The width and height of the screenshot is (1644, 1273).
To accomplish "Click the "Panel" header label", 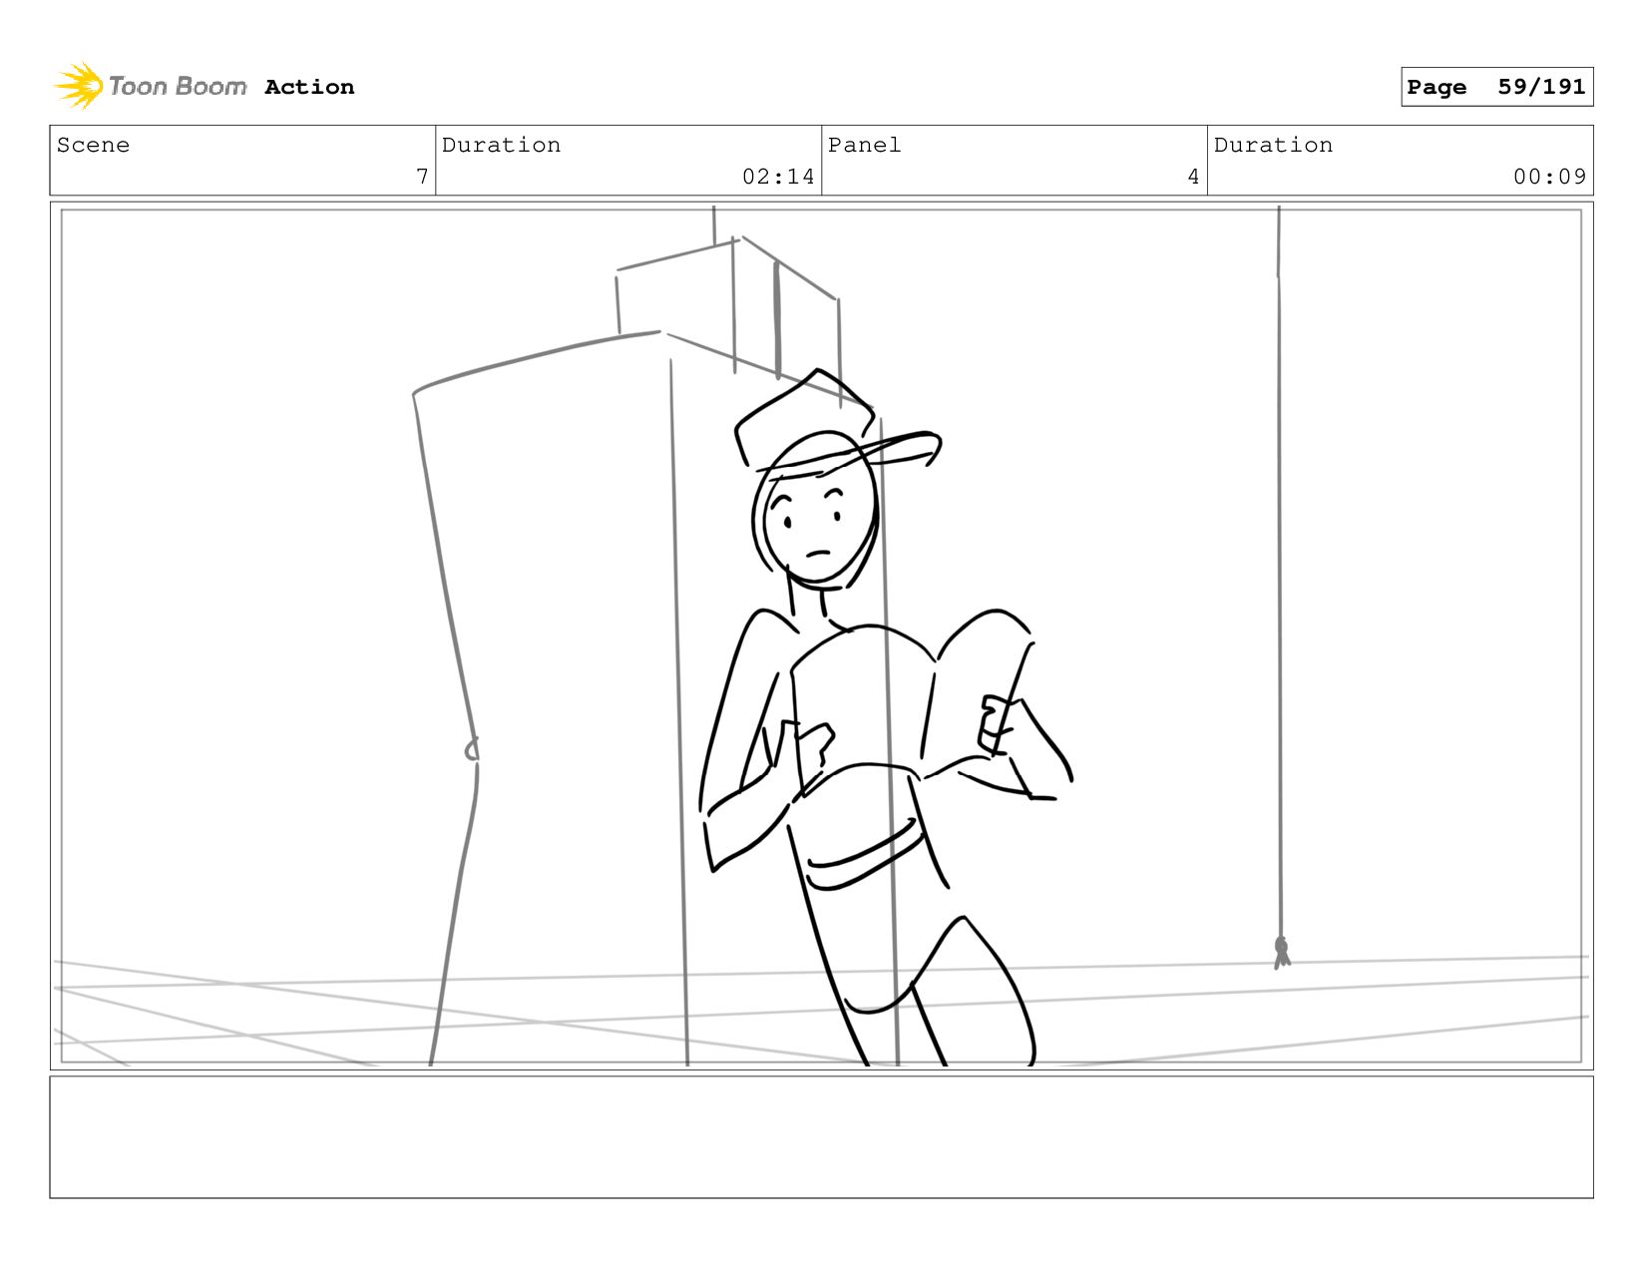I will coord(864,145).
